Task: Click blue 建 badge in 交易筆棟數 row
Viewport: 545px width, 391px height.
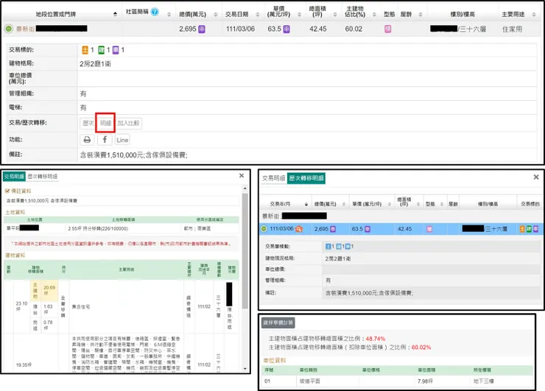Action: 339,247
